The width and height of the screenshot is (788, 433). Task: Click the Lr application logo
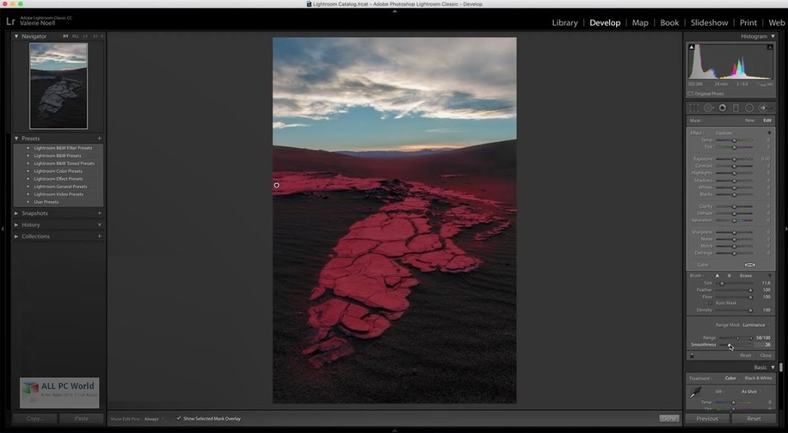(x=10, y=22)
